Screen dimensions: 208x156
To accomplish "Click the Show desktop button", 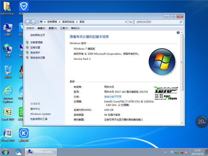I will (x=207, y=152).
